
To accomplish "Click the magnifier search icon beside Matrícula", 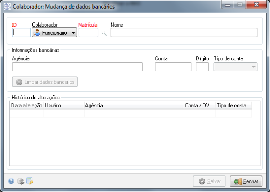I will tap(104, 33).
